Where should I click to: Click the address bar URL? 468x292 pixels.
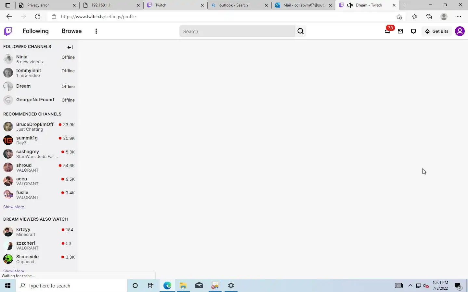tap(98, 17)
